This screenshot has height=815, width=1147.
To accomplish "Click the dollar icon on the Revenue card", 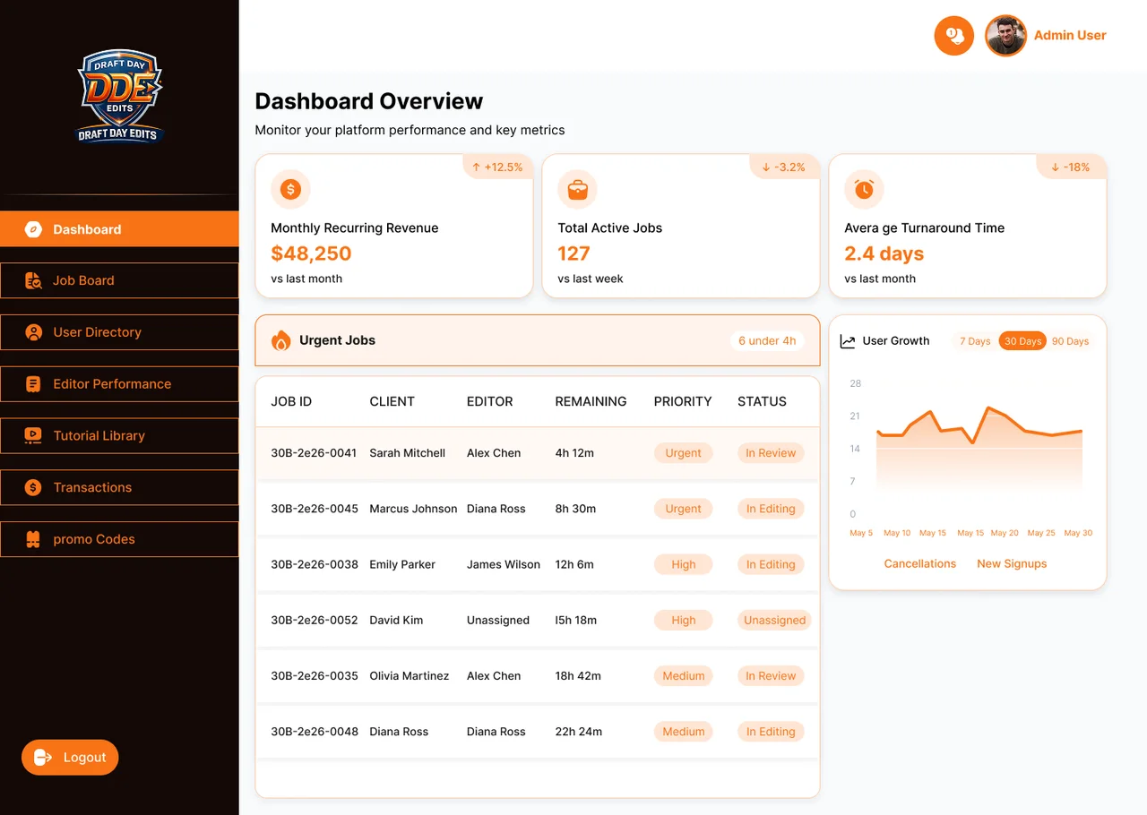I will [x=290, y=189].
